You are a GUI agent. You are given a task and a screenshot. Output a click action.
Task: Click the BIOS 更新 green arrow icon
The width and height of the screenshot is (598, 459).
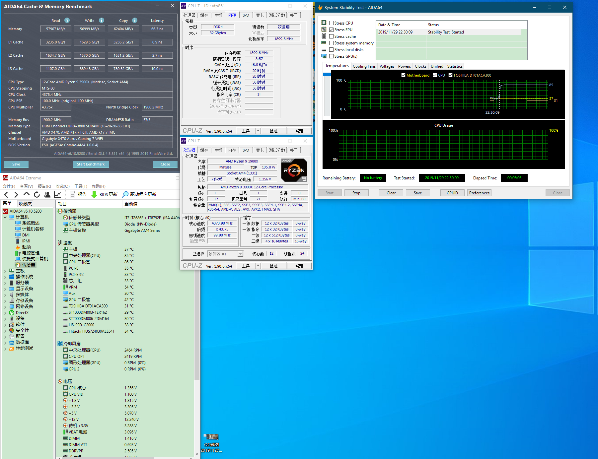coord(94,194)
